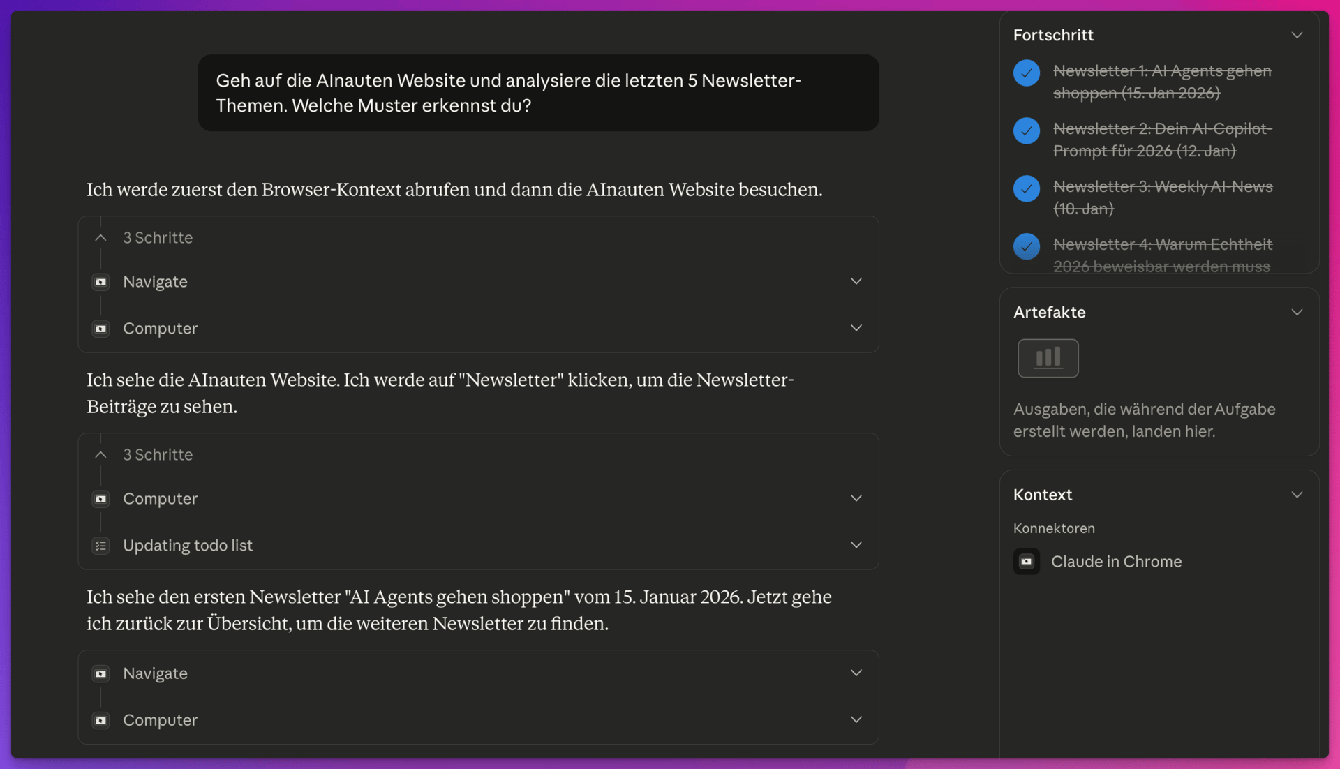Collapse the first 3 Schritte group
This screenshot has height=769, width=1340.
point(101,238)
